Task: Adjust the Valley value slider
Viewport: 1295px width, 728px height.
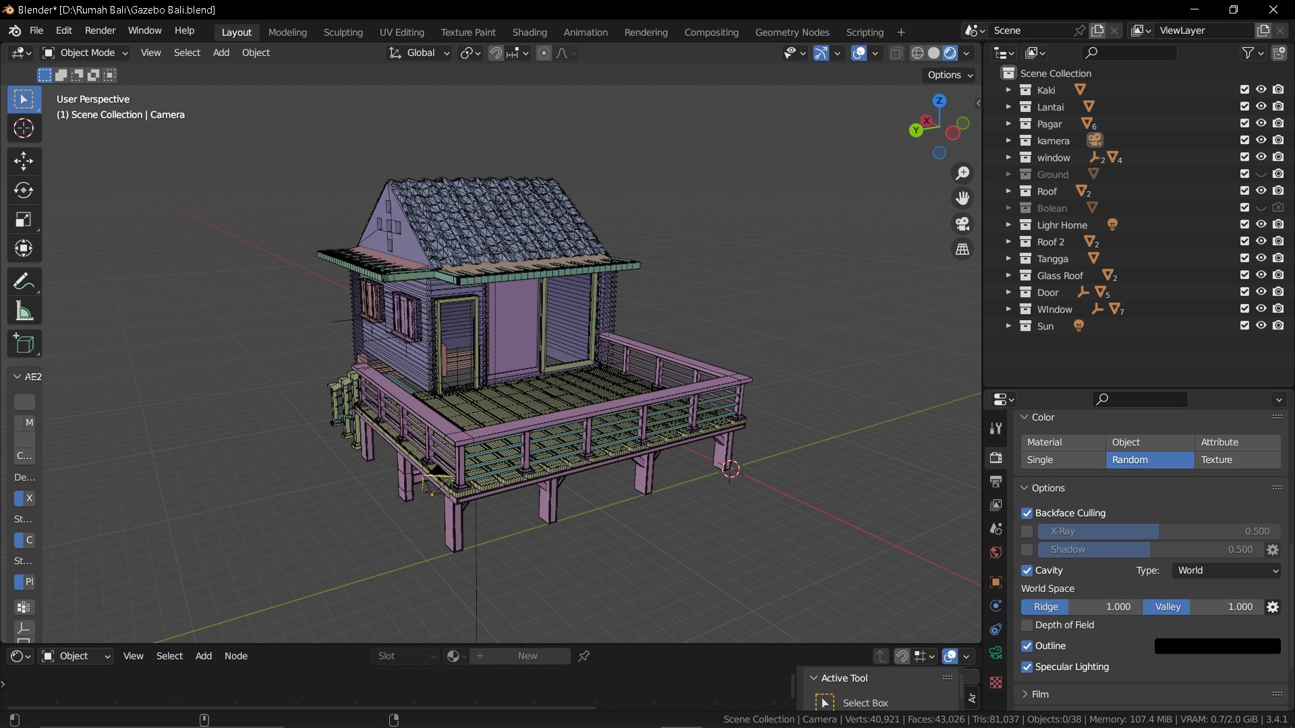Action: (x=1202, y=607)
